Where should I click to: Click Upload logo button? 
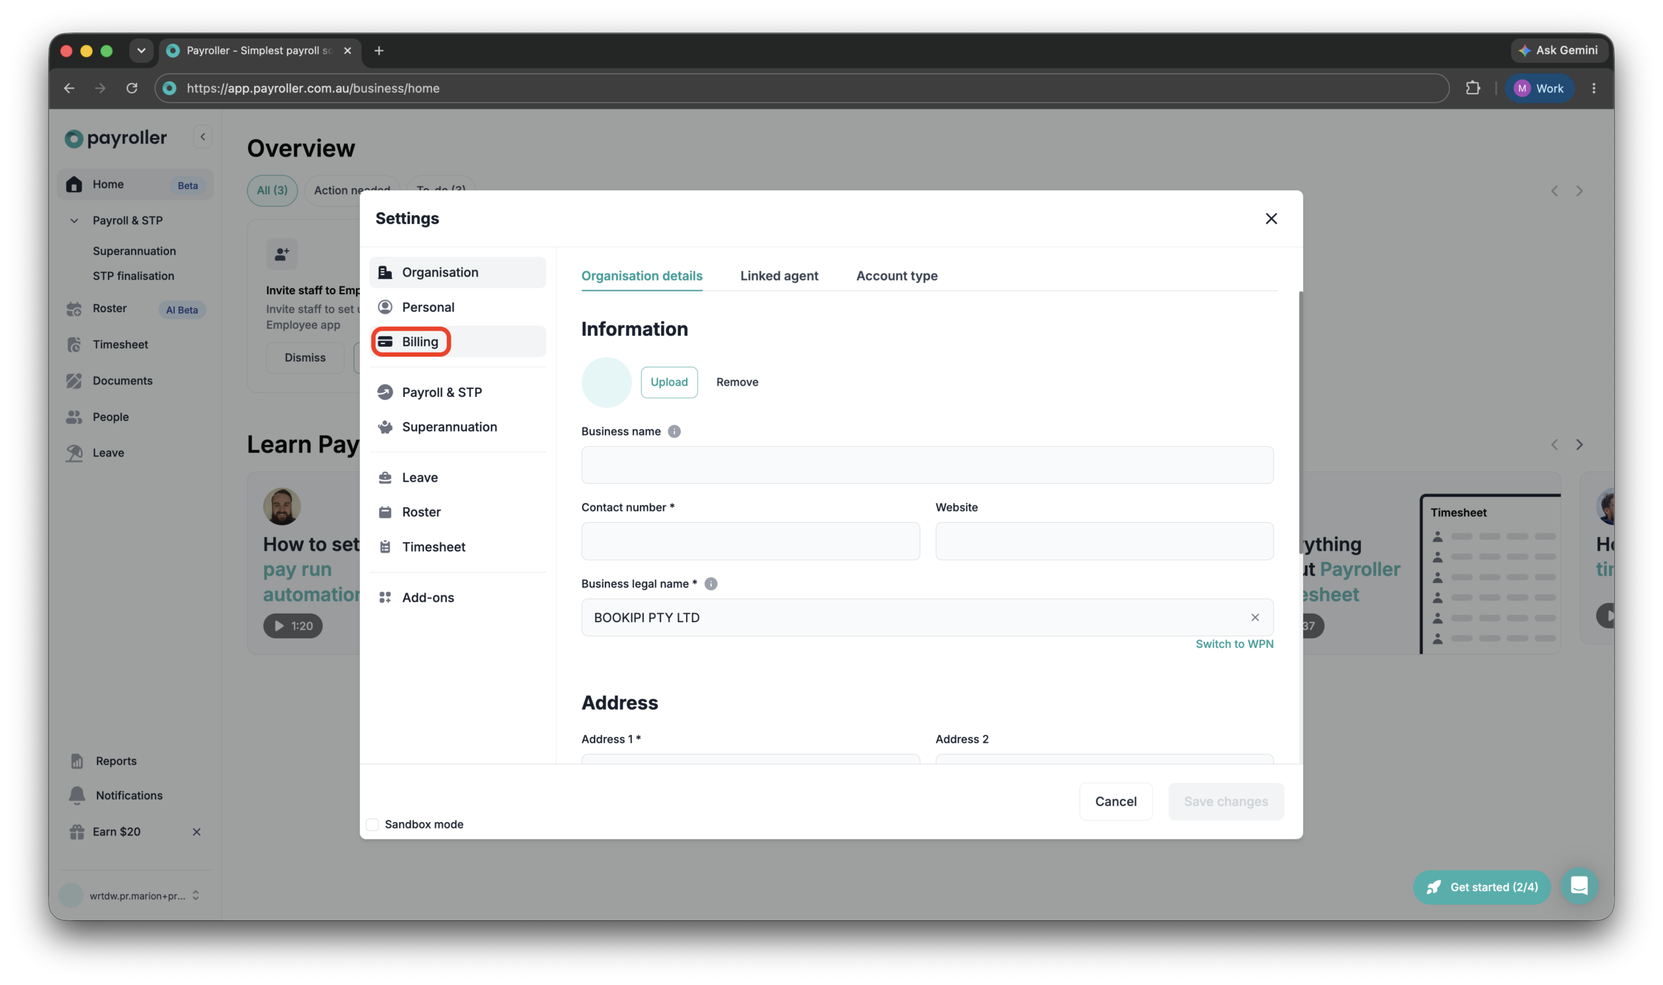(668, 382)
